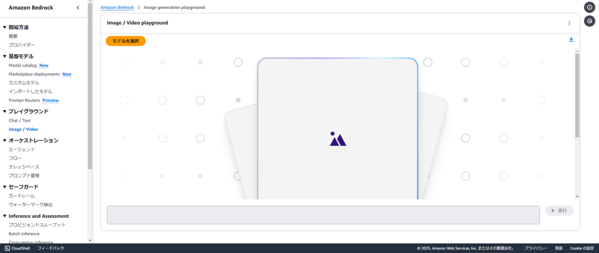The image size is (599, 253).
Task: Collapse the 基盤モデル section
Action: coord(5,56)
